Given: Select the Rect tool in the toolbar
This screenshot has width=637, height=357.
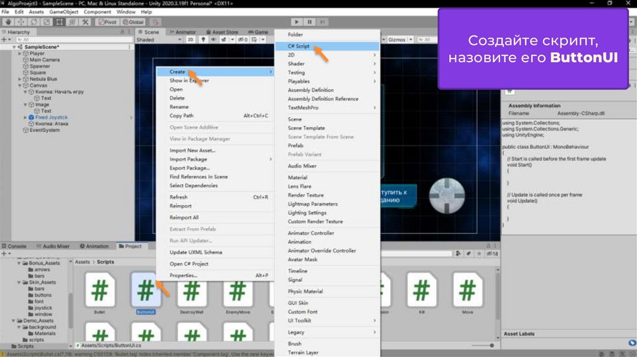Looking at the screenshot, I should point(59,22).
